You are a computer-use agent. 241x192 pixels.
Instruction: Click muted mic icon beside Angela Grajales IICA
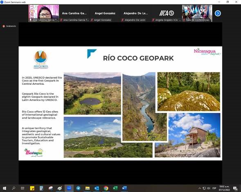tap(153, 20)
